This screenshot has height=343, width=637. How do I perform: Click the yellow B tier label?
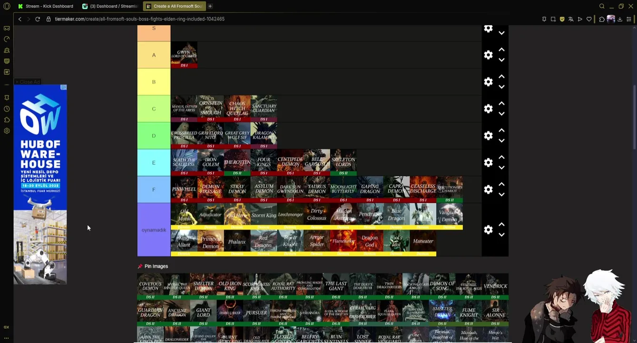click(154, 82)
